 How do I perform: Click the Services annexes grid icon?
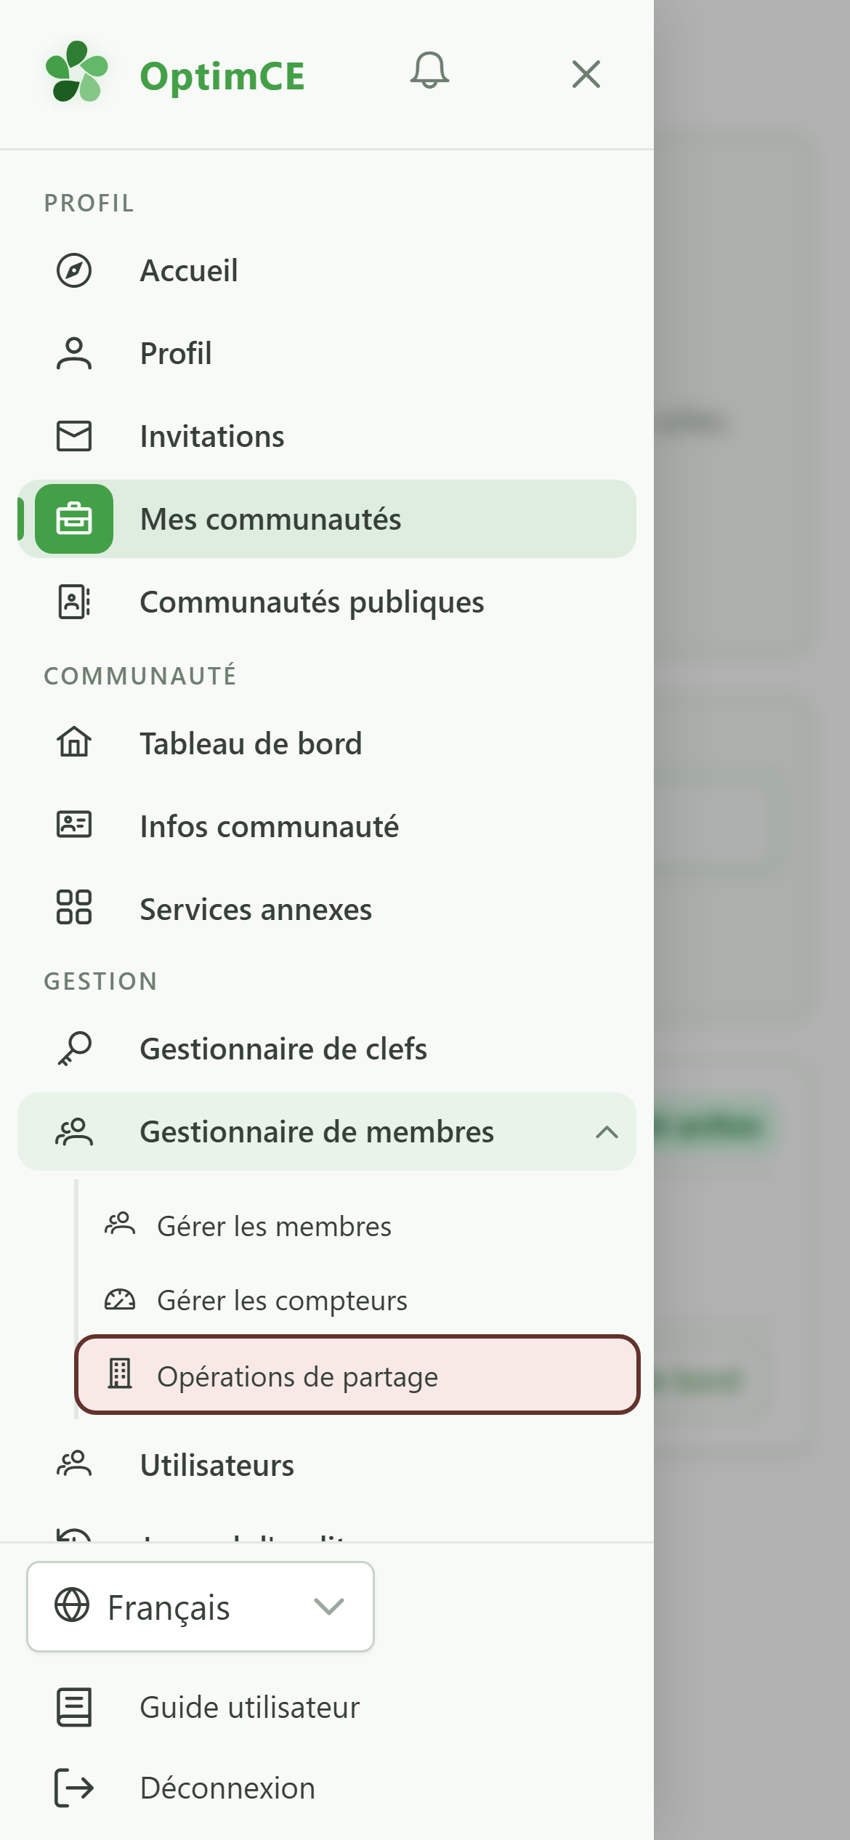[x=74, y=908]
